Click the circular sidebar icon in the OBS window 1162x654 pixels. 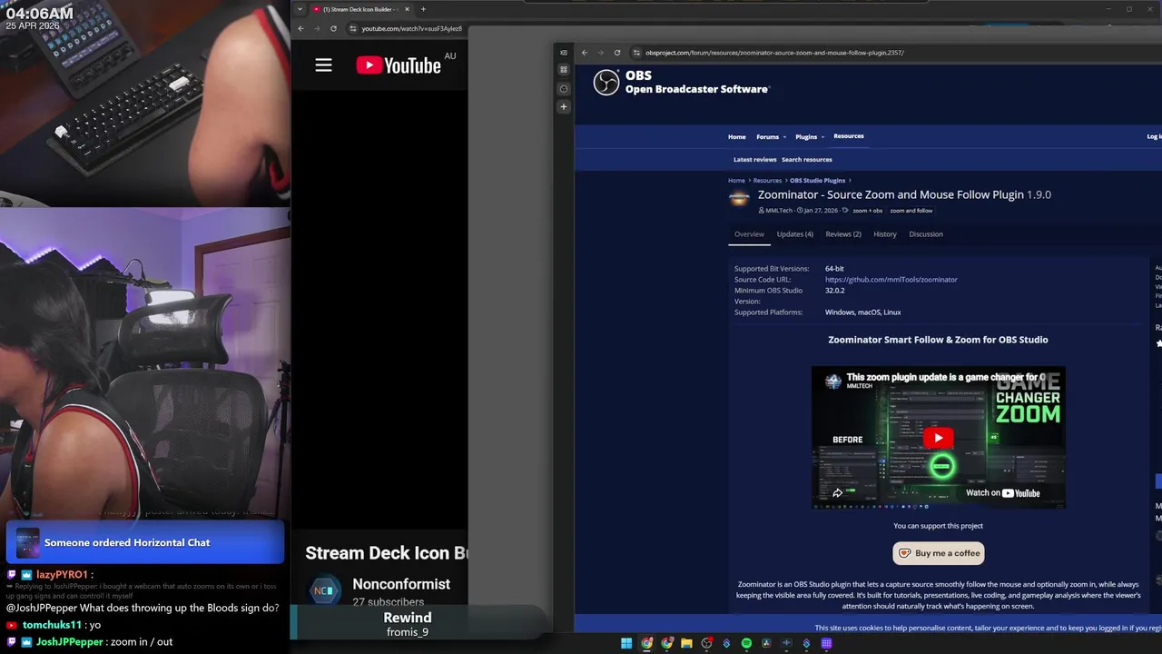(x=564, y=89)
